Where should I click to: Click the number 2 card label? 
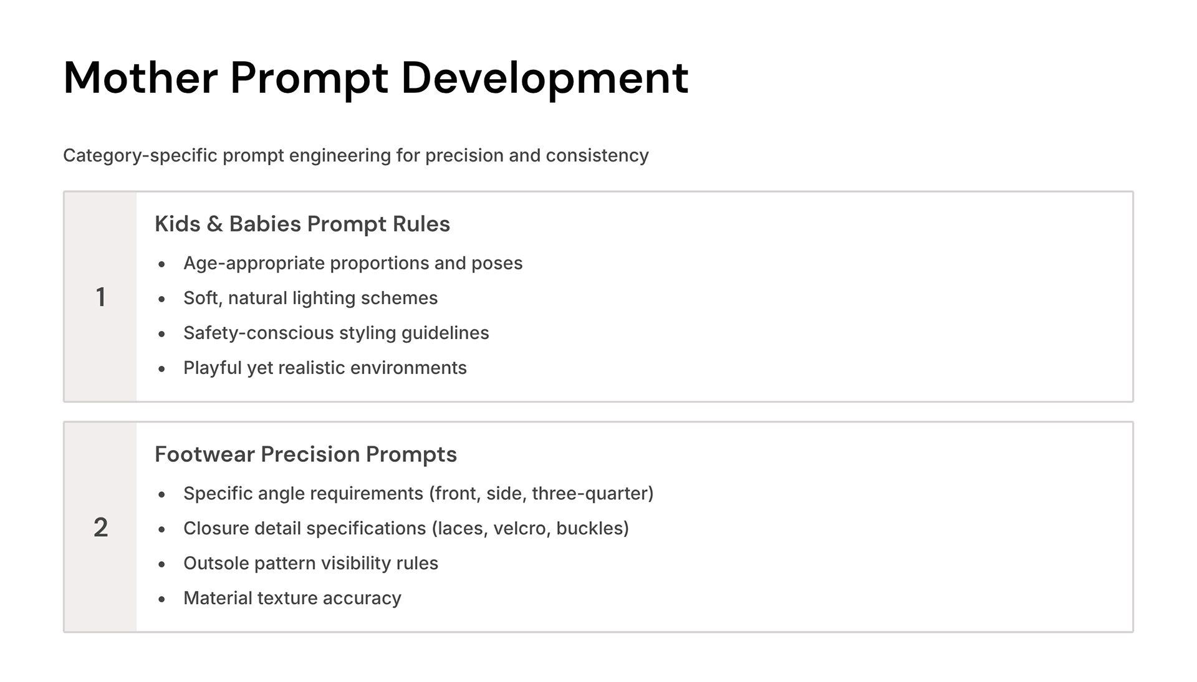[x=100, y=527]
